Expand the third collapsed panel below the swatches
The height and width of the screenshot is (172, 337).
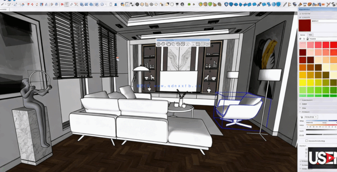317,108
